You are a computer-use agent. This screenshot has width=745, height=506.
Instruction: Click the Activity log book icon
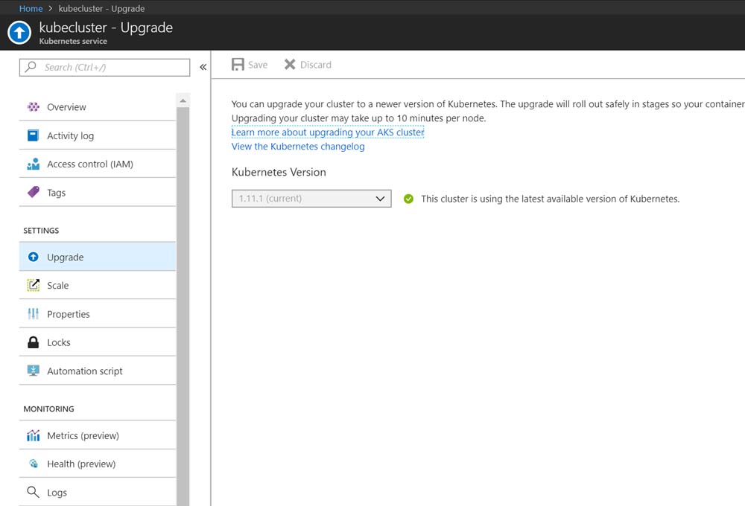[34, 135]
